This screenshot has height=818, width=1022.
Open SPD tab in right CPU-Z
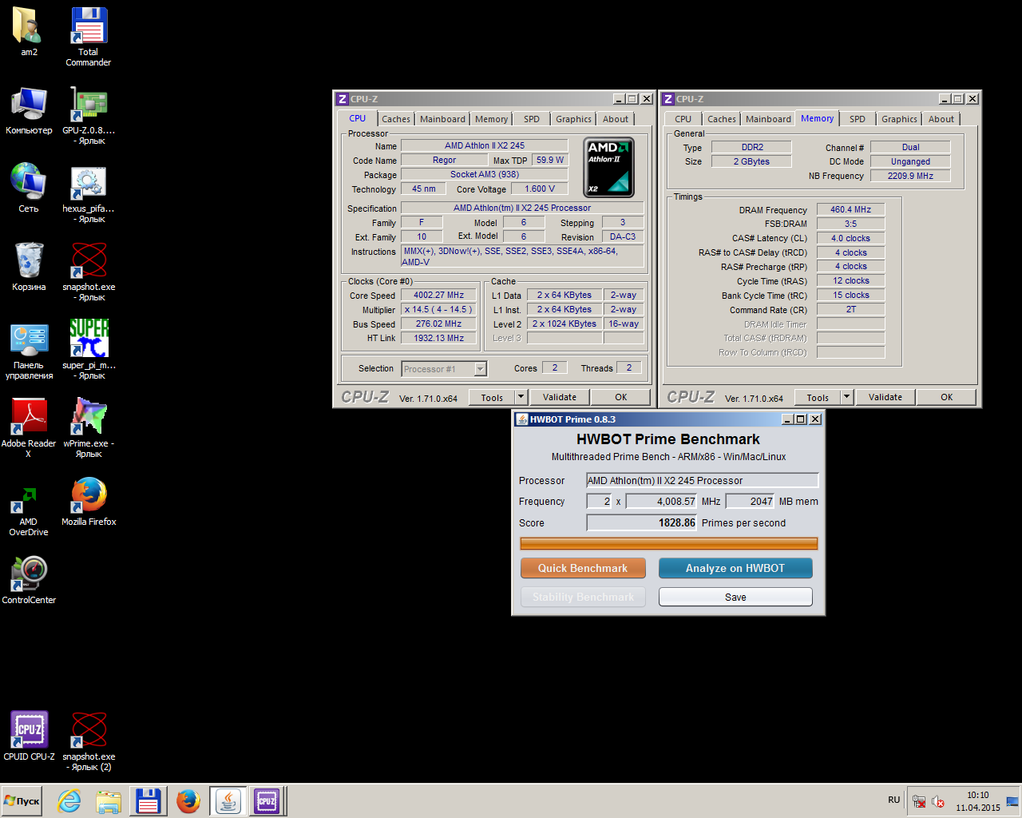click(858, 119)
